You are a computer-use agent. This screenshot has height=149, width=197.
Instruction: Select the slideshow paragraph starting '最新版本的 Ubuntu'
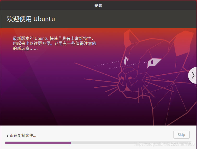pos(54,43)
